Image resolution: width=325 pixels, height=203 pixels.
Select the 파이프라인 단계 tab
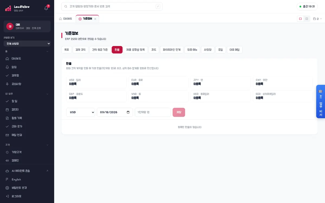(172, 50)
